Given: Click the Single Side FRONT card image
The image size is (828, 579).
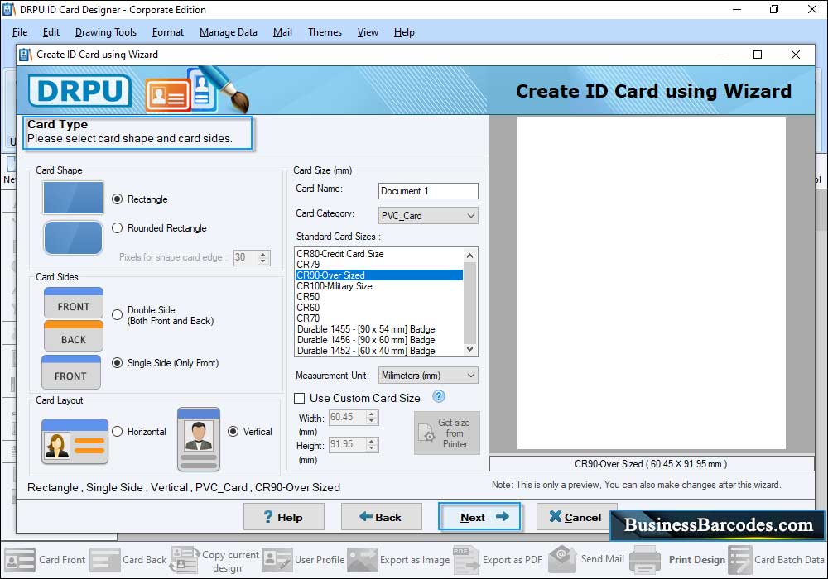Looking at the screenshot, I should click(70, 371).
